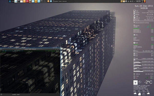Image resolution: width=154 pixels, height=96 pixels.
Task: Launch the Opera browser
Action: [27, 1]
